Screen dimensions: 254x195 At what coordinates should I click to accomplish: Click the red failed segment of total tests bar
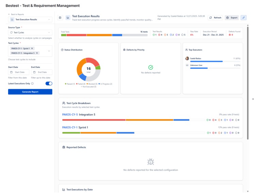click(77, 35)
